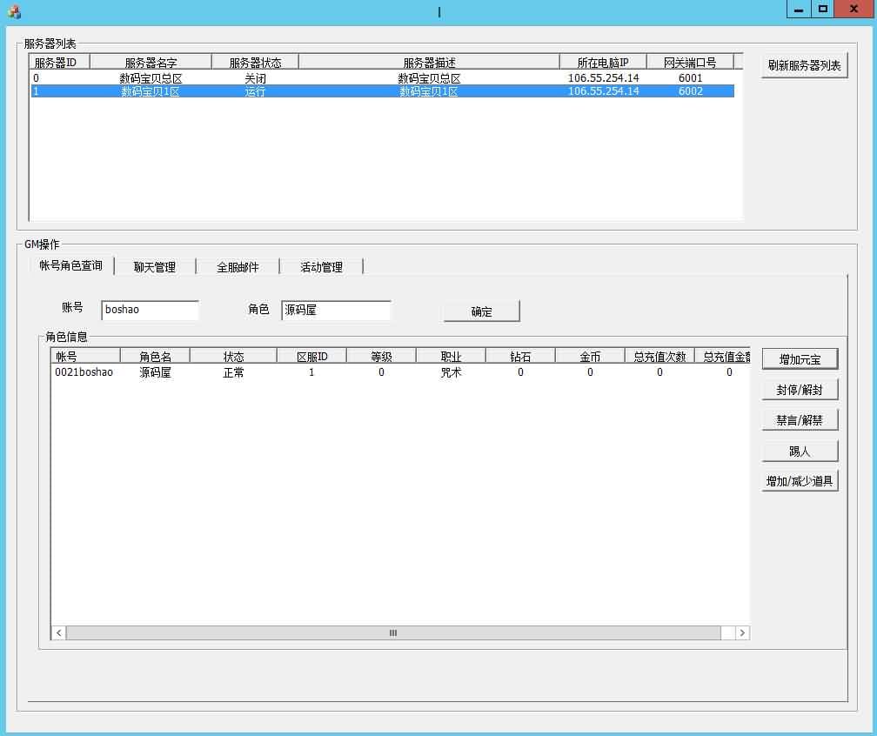Click the horizontal scrollbar right arrow
The image size is (877, 736).
pos(742,633)
